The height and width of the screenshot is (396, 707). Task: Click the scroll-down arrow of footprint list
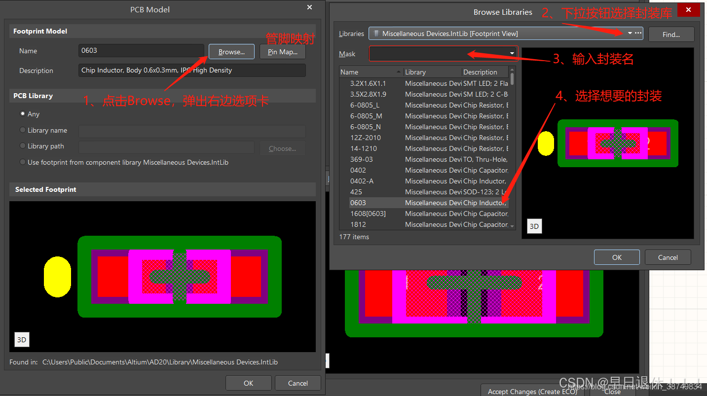(x=512, y=226)
